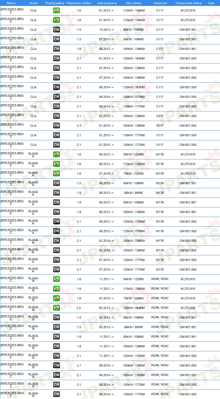Click ON icon in Klasa B 66kW / 90KM row
Image resolution: width=220 pixels, height=399 pixels.
[x=57, y=327]
